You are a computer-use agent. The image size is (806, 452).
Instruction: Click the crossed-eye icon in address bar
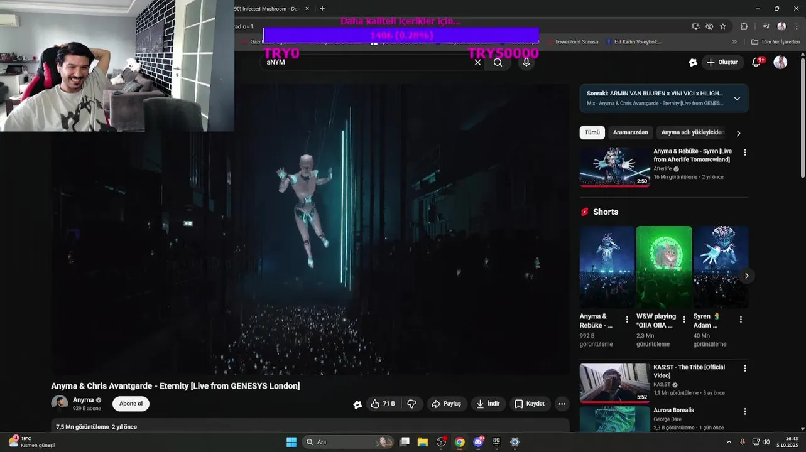[x=709, y=26]
